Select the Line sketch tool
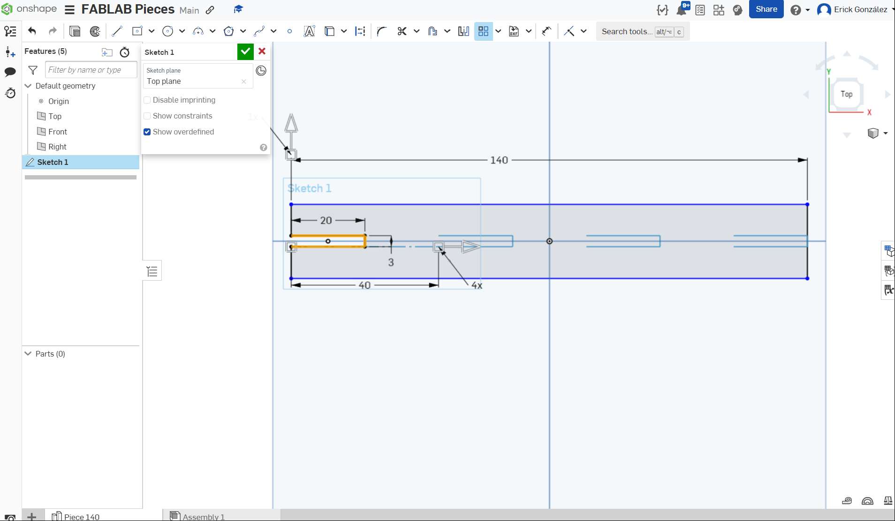This screenshot has height=521, width=895. coord(117,31)
